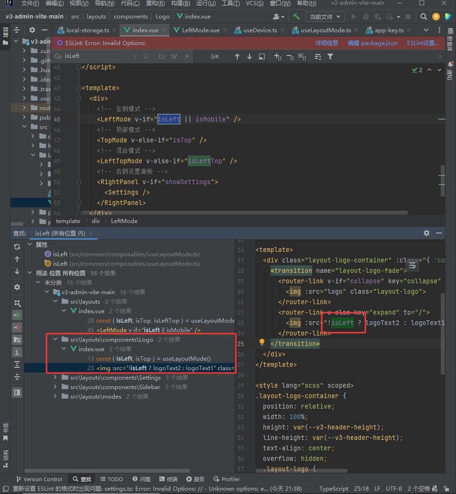
Task: Collapse the v3-adm project root node
Action: [x=16, y=41]
